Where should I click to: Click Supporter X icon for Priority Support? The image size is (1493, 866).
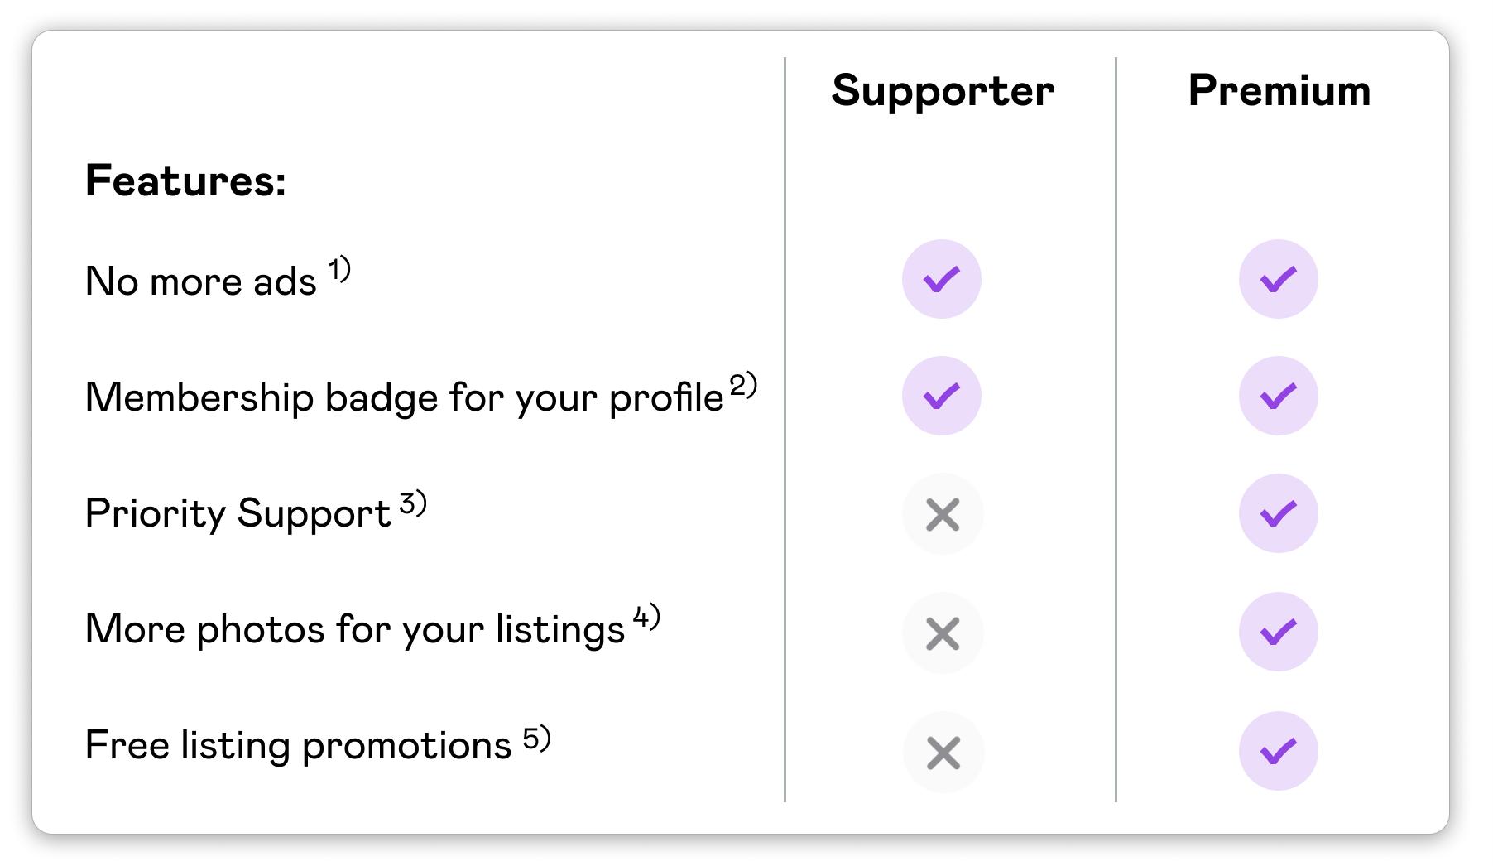(x=943, y=514)
